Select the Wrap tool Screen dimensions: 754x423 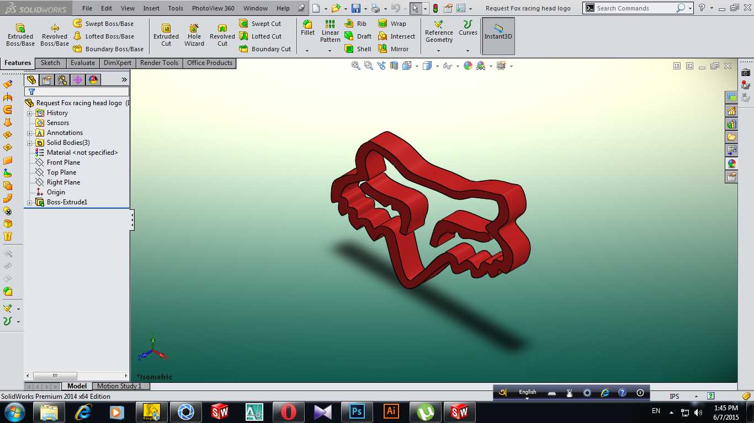click(x=392, y=24)
